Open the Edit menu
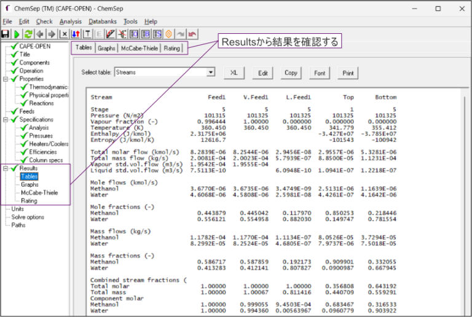Viewport: 472px width, 317px height. 24,22
